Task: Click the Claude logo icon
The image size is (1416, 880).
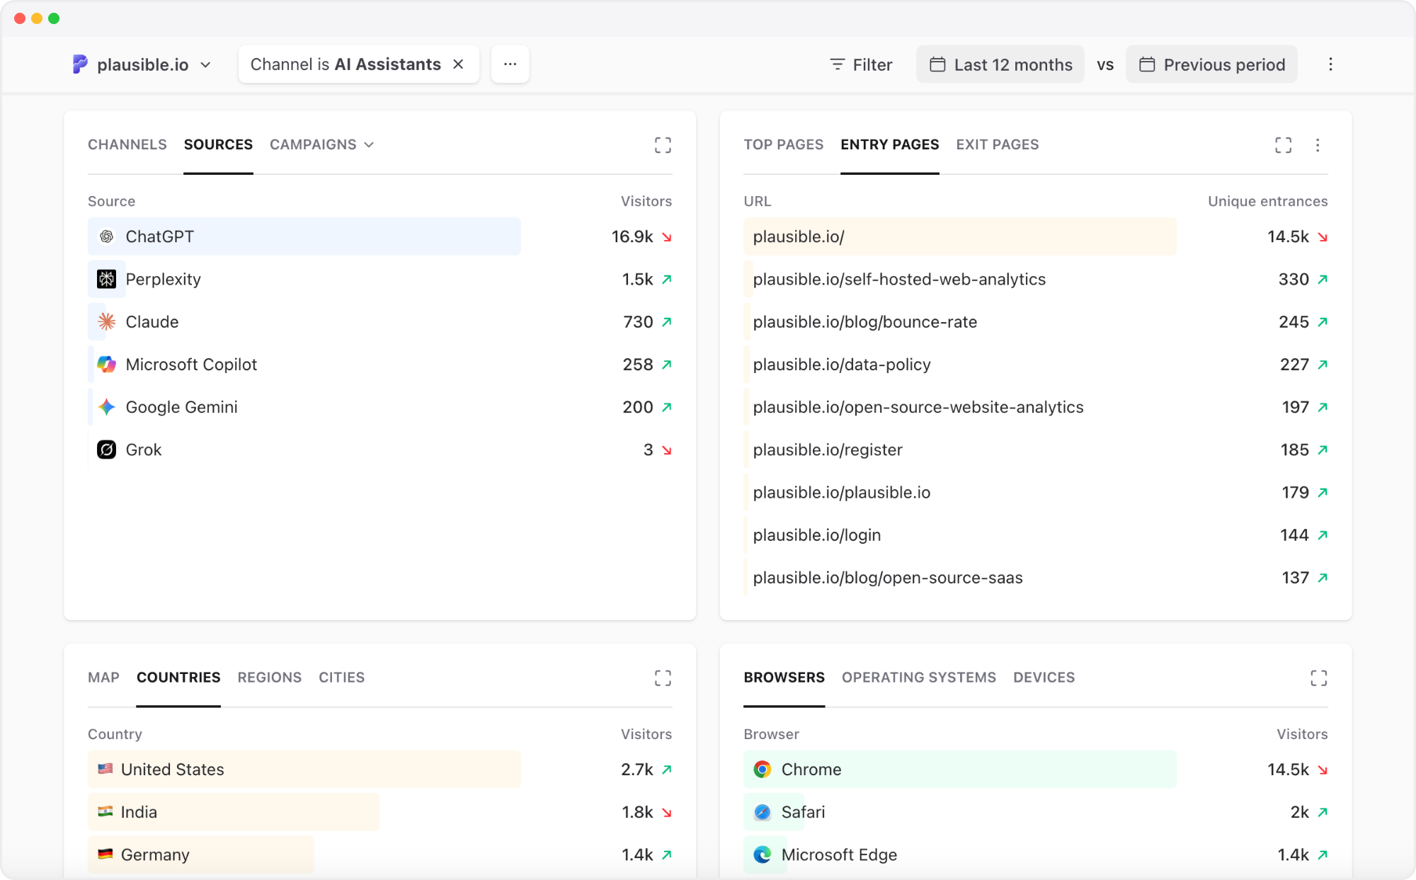Action: (106, 321)
